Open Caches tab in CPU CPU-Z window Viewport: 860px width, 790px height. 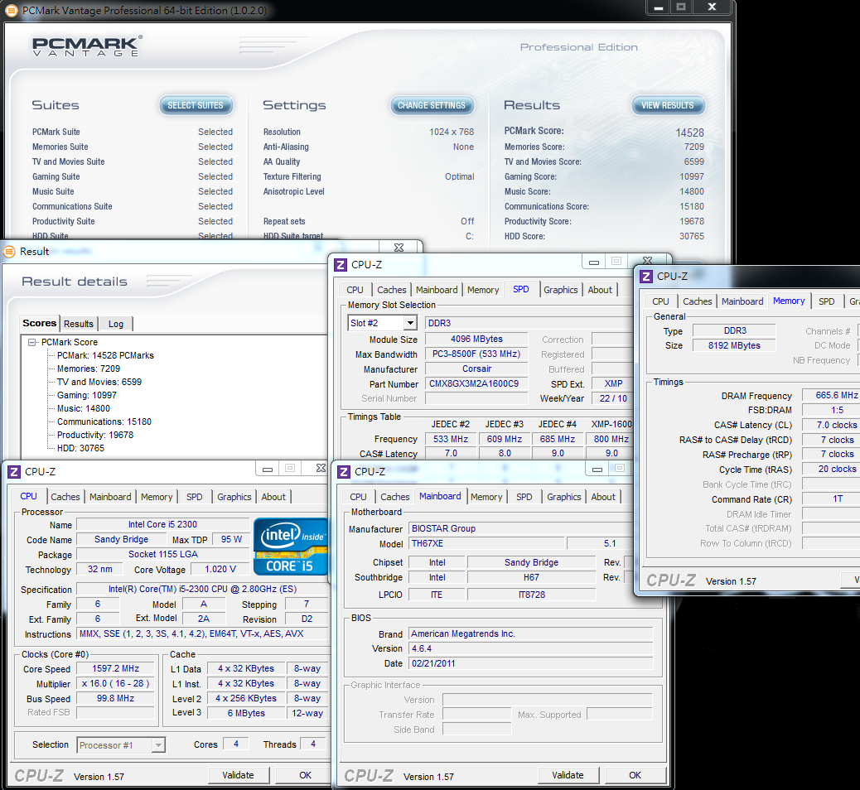tap(65, 497)
